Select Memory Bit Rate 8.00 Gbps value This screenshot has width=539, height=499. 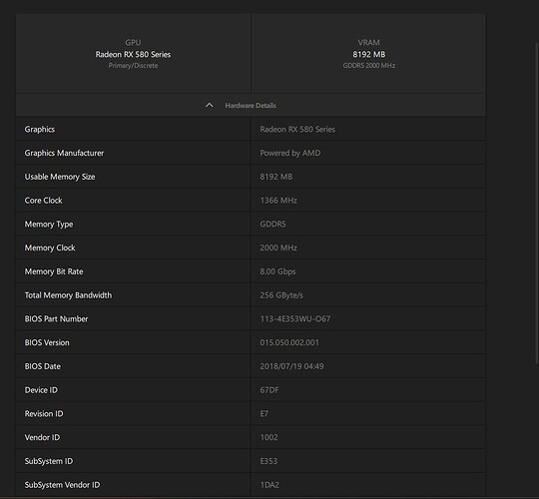click(x=277, y=271)
